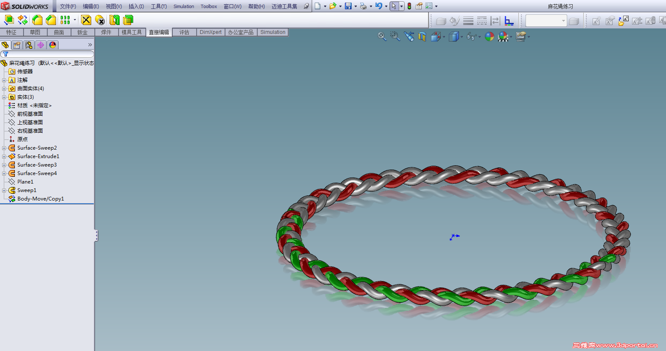Image resolution: width=666 pixels, height=351 pixels.
Task: Open the 编辑(E) menu
Action: 91,6
